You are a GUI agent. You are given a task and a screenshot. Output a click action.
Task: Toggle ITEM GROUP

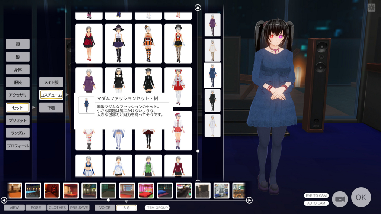tap(157, 208)
